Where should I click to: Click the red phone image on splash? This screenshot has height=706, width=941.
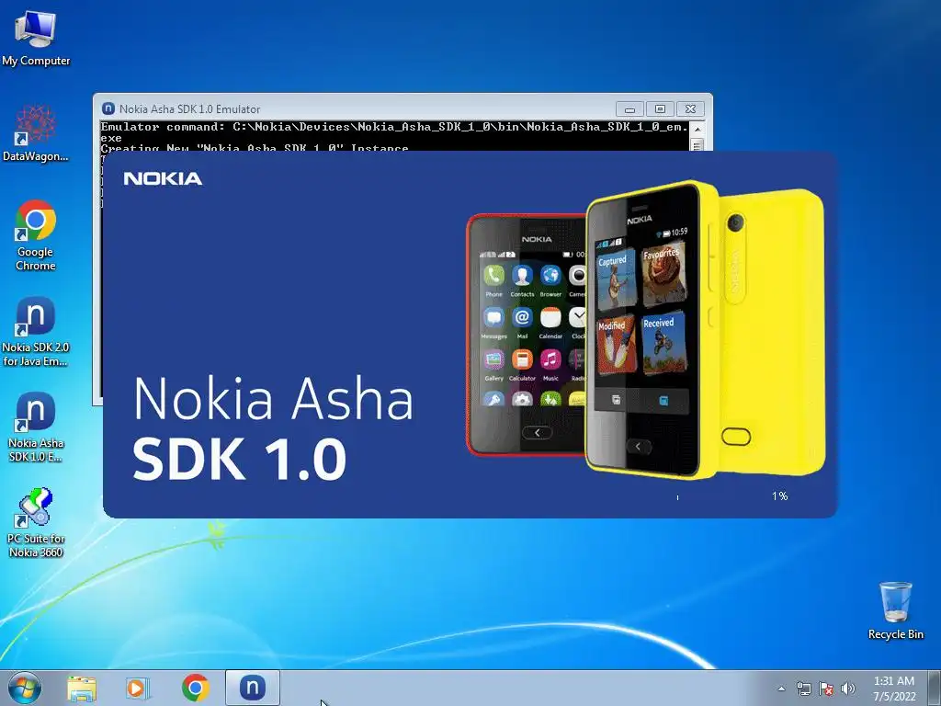click(527, 335)
